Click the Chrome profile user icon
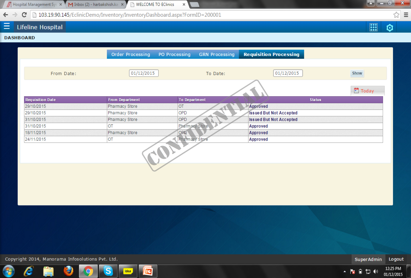This screenshot has width=411, height=278. [x=371, y=3]
